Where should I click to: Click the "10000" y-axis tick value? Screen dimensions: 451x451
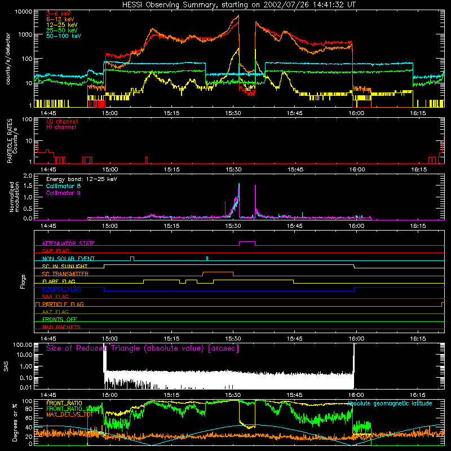tap(23, 12)
